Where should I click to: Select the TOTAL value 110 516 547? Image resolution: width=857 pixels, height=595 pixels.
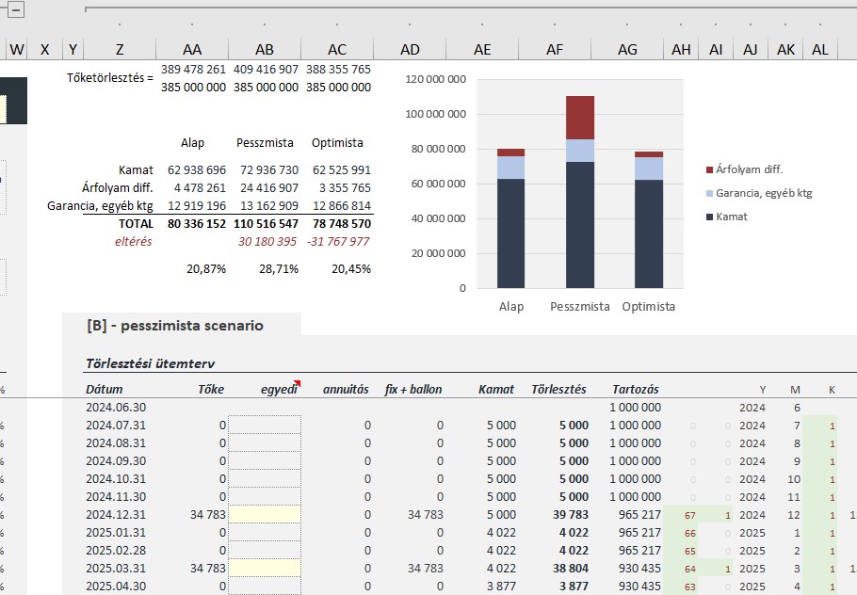click(x=266, y=223)
